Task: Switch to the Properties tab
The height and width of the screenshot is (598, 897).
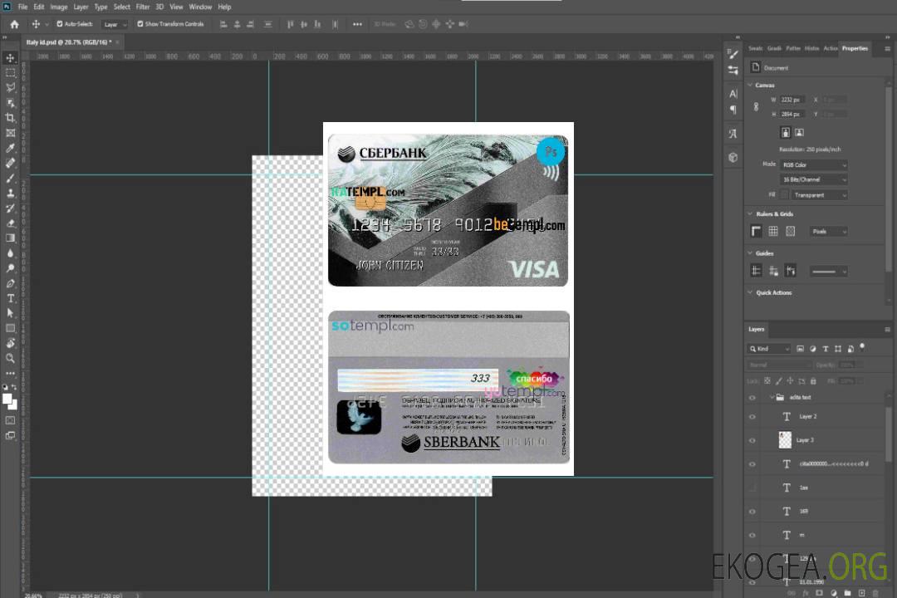Action: [855, 49]
